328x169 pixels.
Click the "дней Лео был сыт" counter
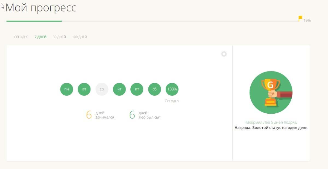pos(145,115)
